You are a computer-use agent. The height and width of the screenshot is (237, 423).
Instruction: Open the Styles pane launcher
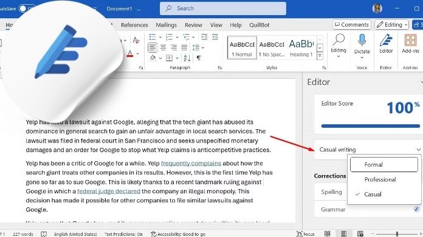tap(324, 68)
